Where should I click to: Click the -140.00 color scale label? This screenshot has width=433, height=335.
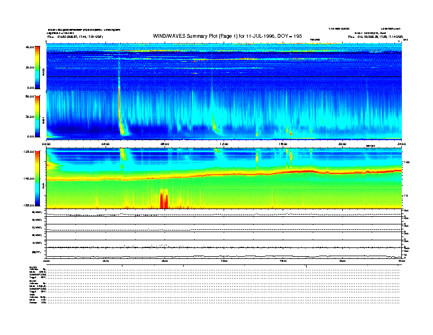click(x=28, y=178)
